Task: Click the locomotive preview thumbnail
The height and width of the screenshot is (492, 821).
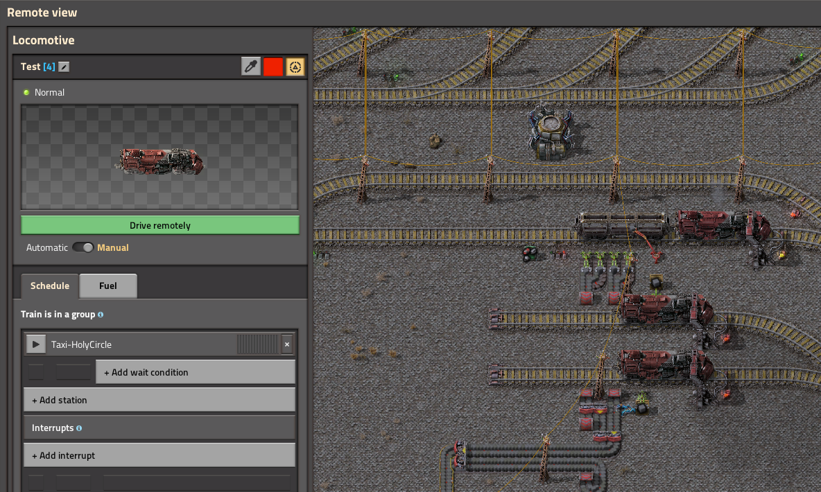Action: tap(161, 160)
